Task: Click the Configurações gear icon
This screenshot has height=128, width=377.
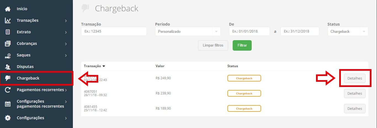Action: (x=8, y=118)
